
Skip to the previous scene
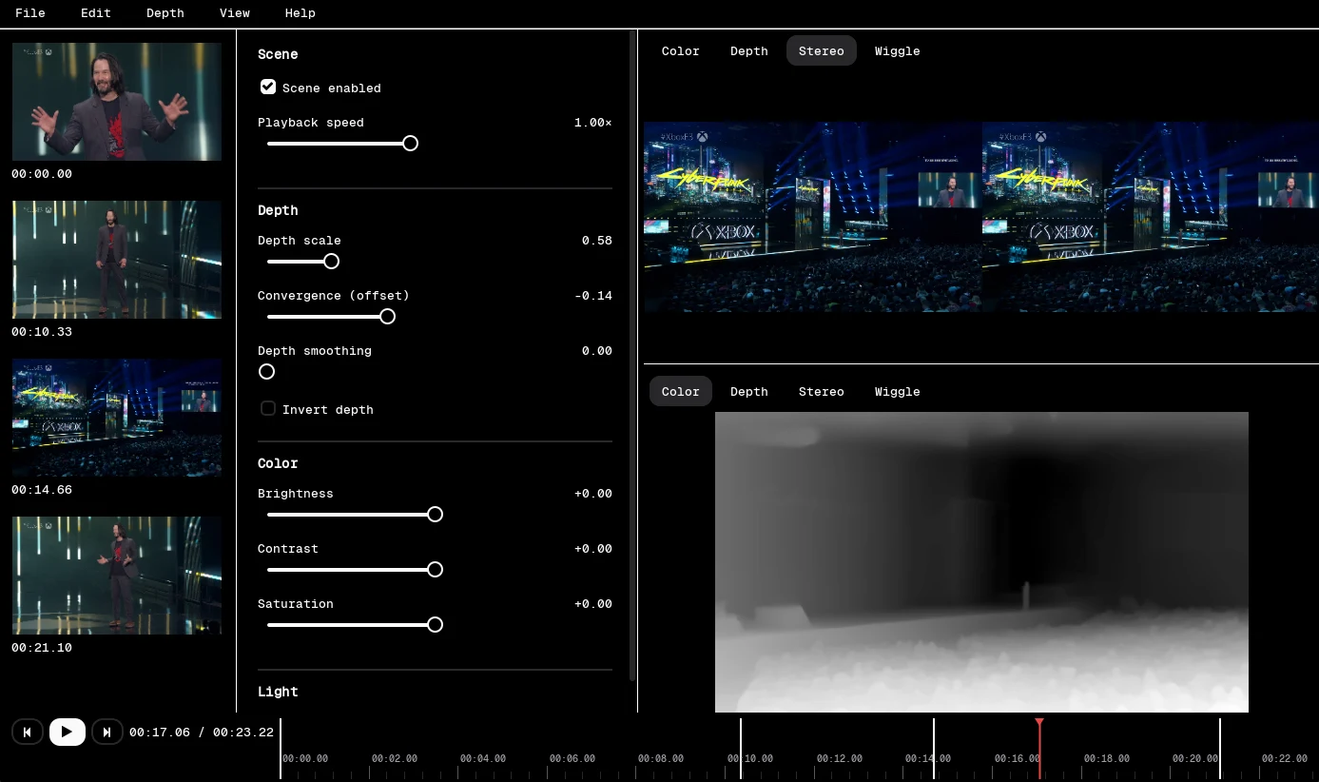coord(28,732)
